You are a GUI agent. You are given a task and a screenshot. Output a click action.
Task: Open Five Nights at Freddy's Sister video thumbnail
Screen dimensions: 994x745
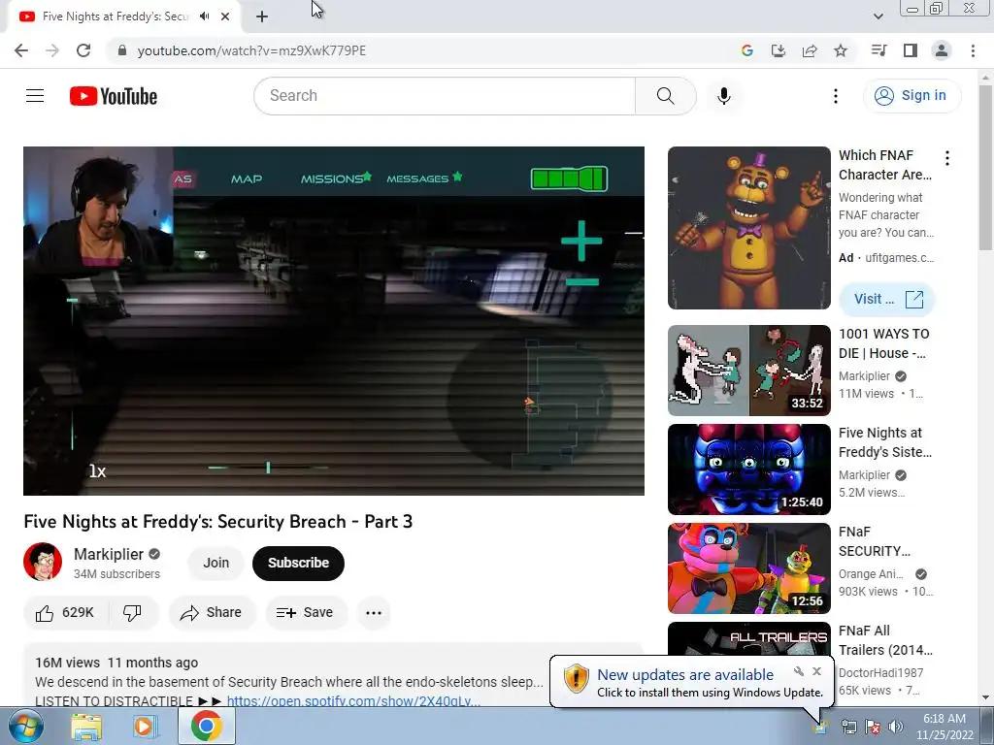[x=748, y=470]
